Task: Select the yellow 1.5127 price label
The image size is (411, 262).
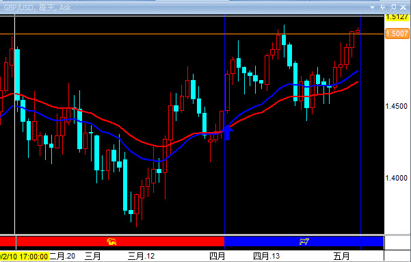Action: pos(397,17)
